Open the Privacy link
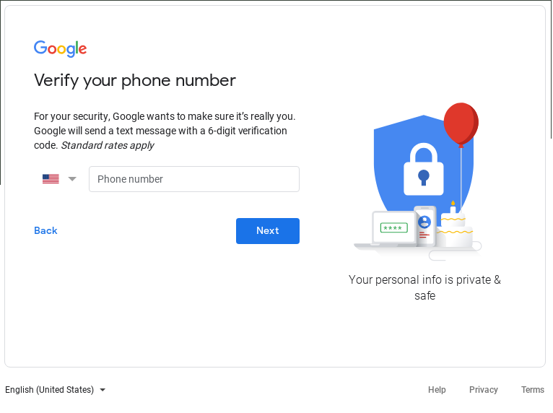 pyautogui.click(x=484, y=390)
